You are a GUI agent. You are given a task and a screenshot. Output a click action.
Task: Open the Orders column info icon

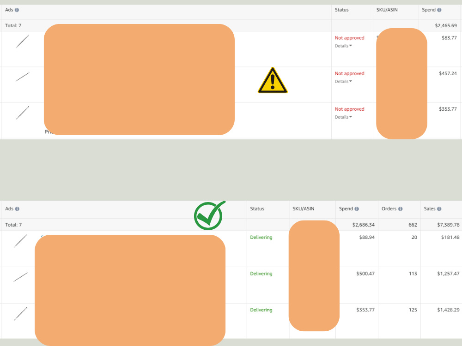(x=400, y=209)
